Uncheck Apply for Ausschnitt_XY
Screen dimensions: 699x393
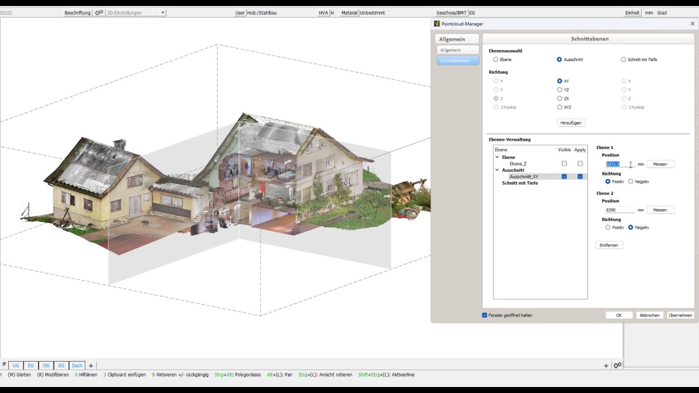[580, 177]
